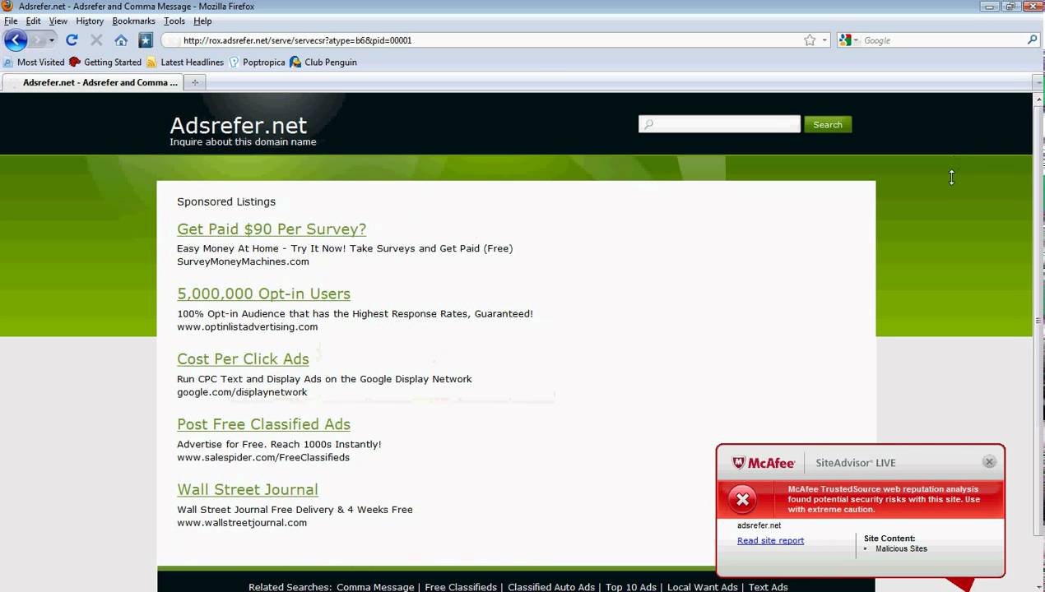Click Text Ads related search
The width and height of the screenshot is (1045, 592).
(769, 587)
